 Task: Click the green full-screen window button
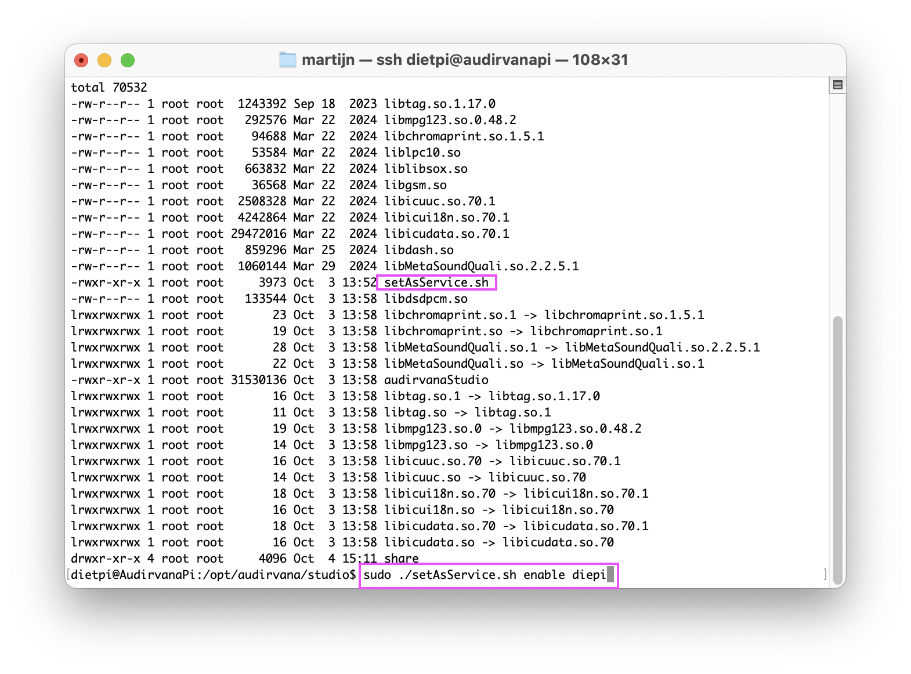pos(128,60)
